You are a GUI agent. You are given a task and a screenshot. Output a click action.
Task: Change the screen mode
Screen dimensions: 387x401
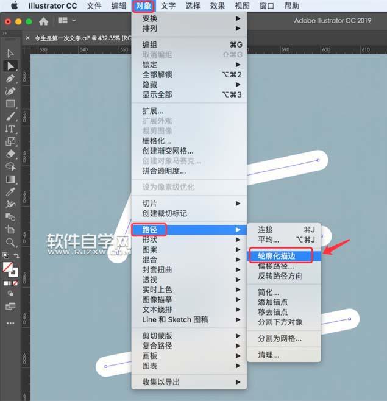coord(10,306)
